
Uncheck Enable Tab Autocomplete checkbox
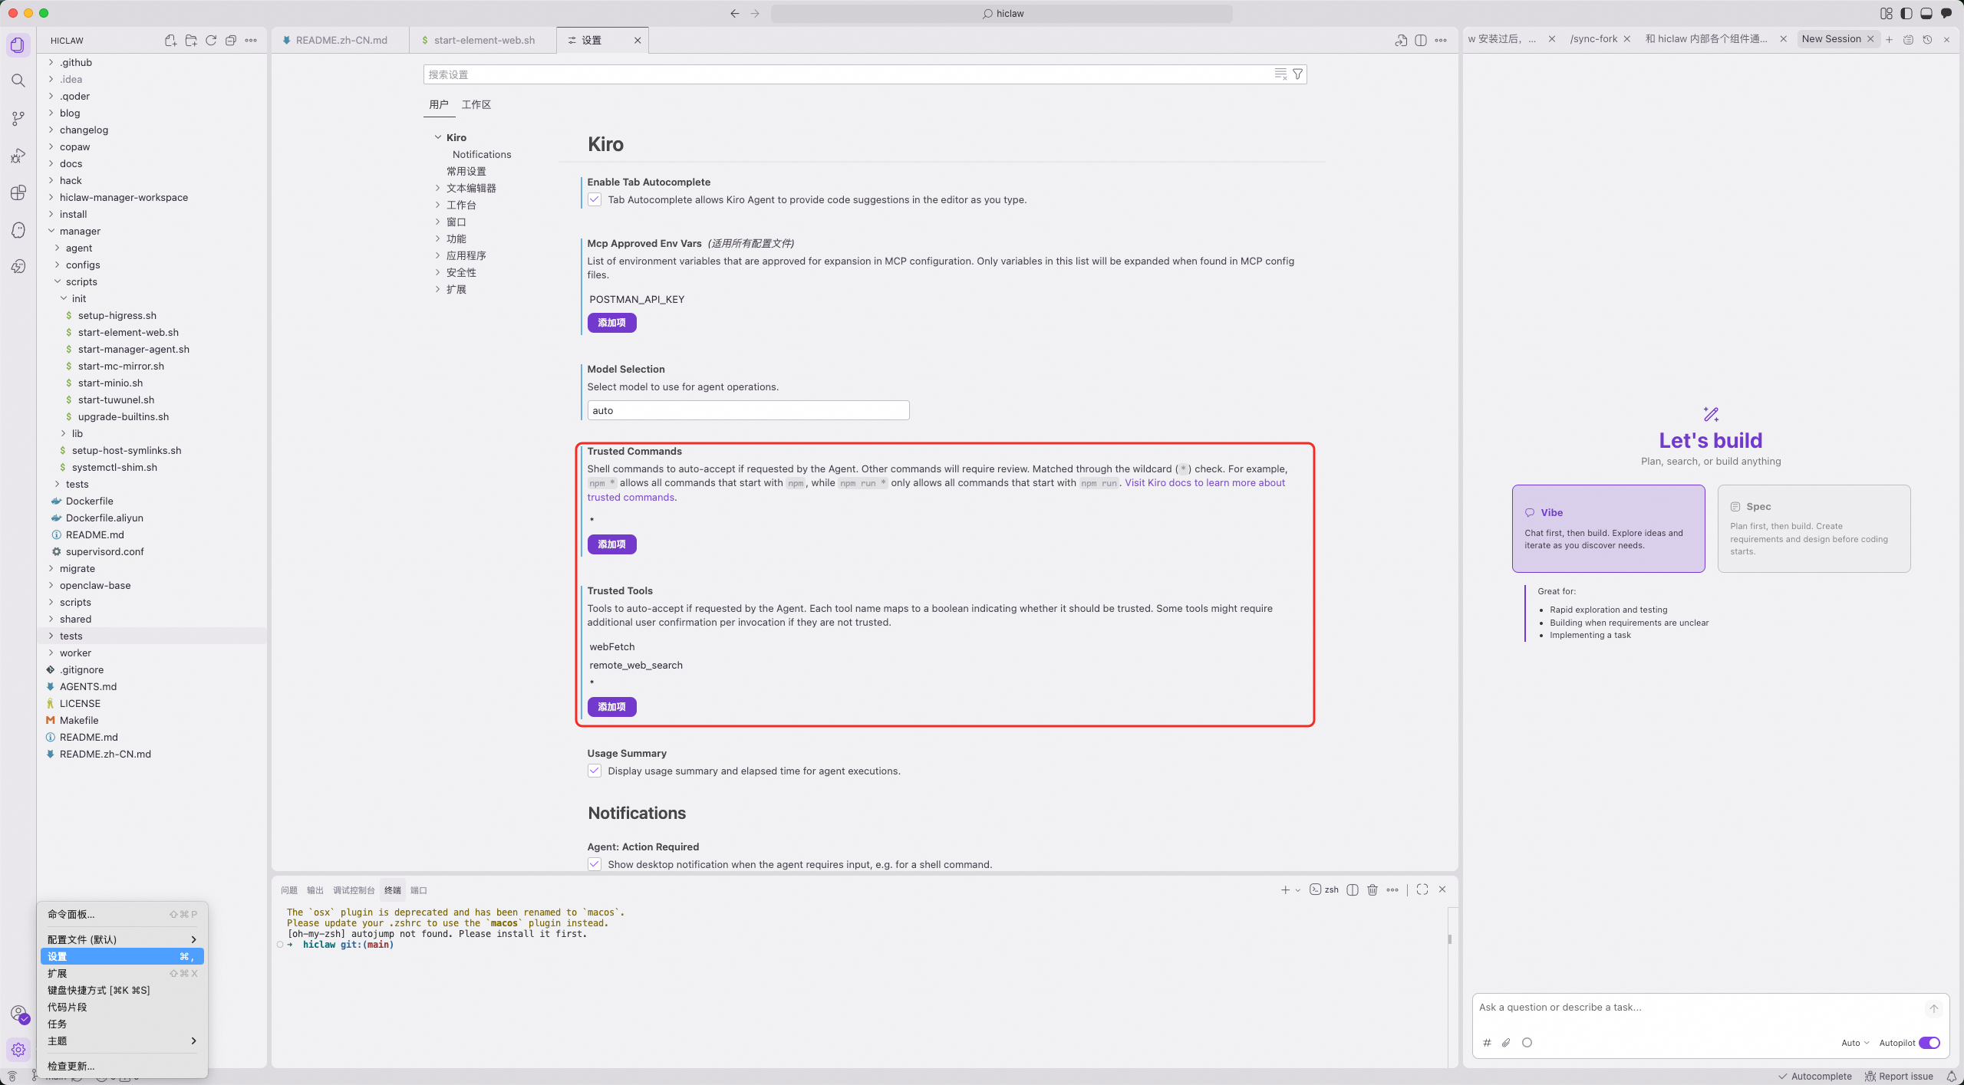pos(595,199)
